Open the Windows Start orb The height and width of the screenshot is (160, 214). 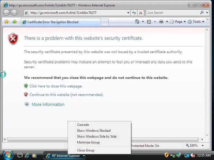point(7,155)
